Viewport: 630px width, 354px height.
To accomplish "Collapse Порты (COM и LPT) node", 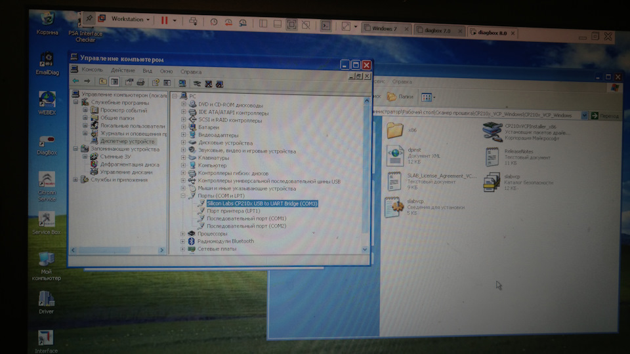I will pyautogui.click(x=183, y=195).
